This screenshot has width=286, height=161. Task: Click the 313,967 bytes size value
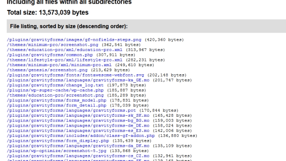pos(145,50)
